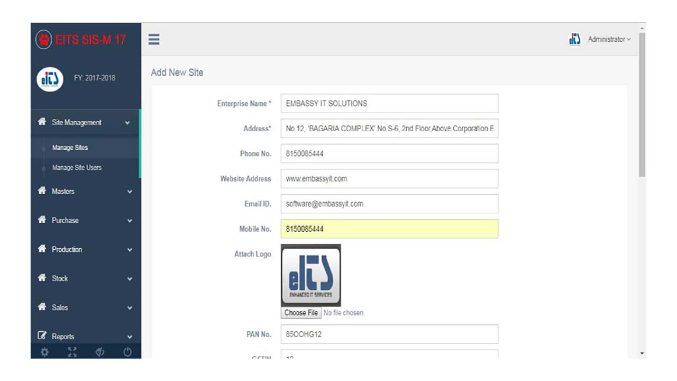This screenshot has height=381, width=677.
Task: Click the highlighted Mobile No. field
Action: (389, 229)
